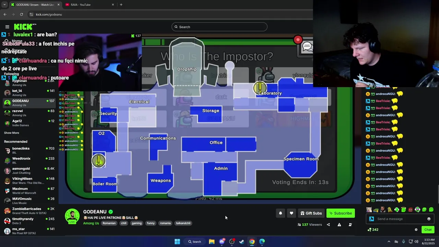The width and height of the screenshot is (439, 247).
Task: Click the red recording indicator in stream
Action: coord(298,40)
